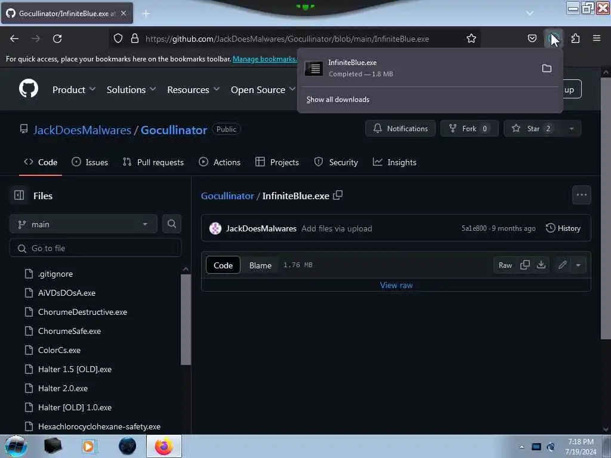The width and height of the screenshot is (611, 458).
Task: Star the Gocullinator repository
Action: pos(533,129)
